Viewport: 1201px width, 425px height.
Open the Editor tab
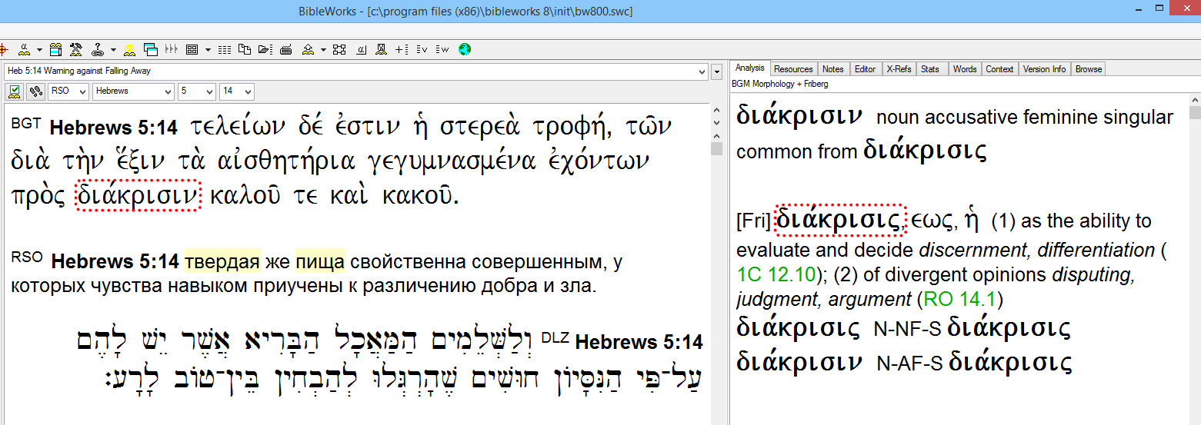866,69
